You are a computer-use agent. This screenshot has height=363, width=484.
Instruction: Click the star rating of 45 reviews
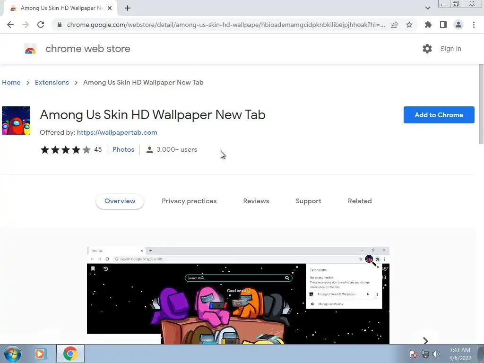click(x=71, y=150)
